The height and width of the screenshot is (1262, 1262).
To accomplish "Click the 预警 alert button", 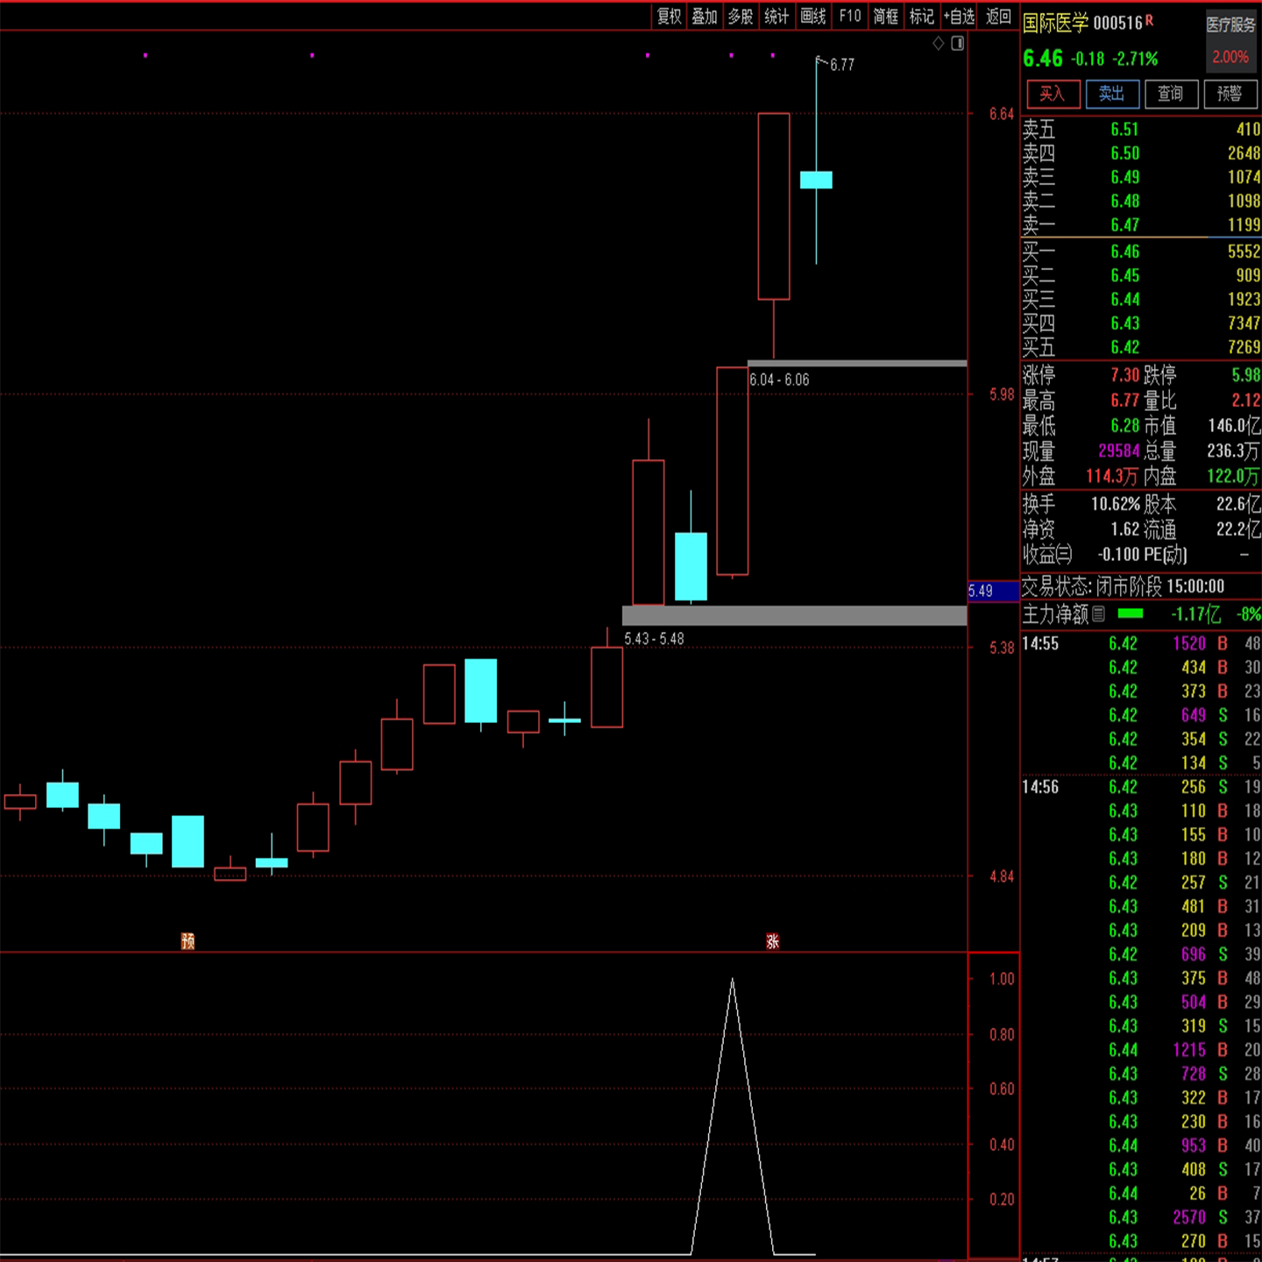I will [x=1230, y=94].
